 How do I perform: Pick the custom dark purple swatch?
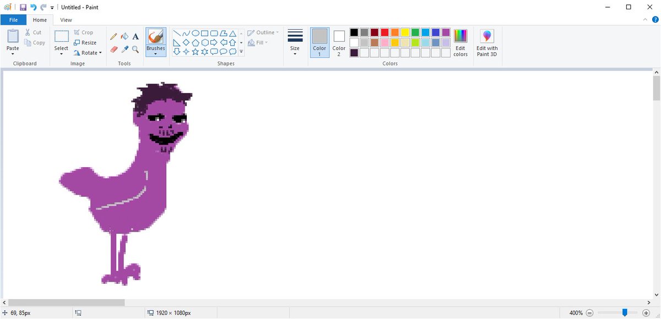(354, 53)
